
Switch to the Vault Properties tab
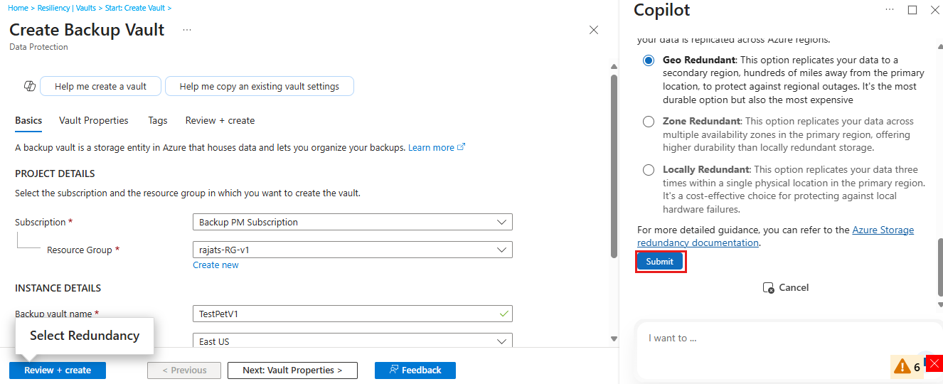94,121
